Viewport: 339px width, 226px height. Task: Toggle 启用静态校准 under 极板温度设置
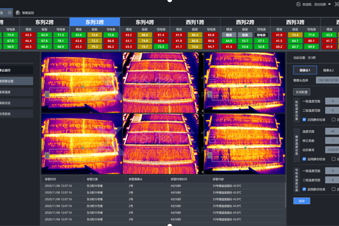304,119
